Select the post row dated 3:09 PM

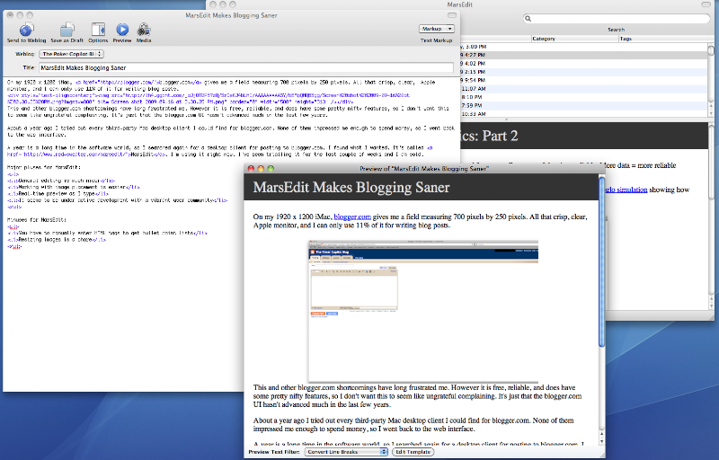click(583, 47)
